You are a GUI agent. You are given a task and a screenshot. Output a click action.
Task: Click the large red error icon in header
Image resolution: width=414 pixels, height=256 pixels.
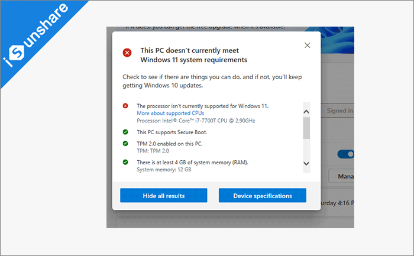[127, 53]
